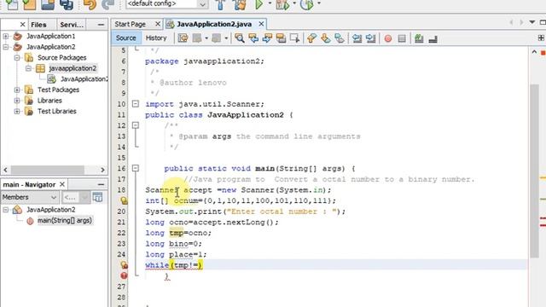Run the project with green play icon

(x=259, y=4)
